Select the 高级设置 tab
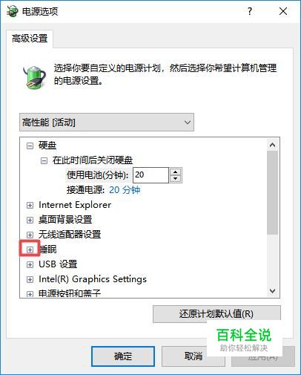Viewport: 301px width, 375px height. (x=30, y=39)
